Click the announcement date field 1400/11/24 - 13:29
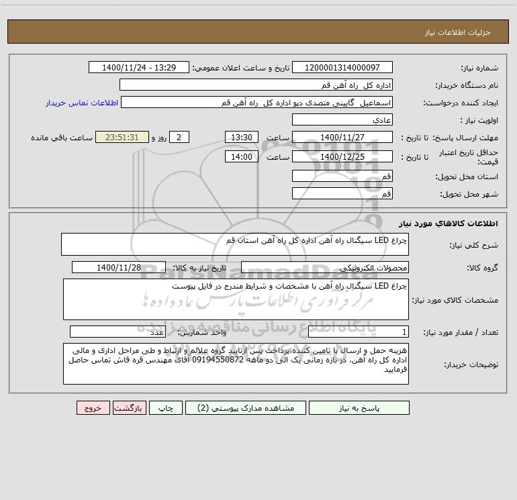 [139, 68]
